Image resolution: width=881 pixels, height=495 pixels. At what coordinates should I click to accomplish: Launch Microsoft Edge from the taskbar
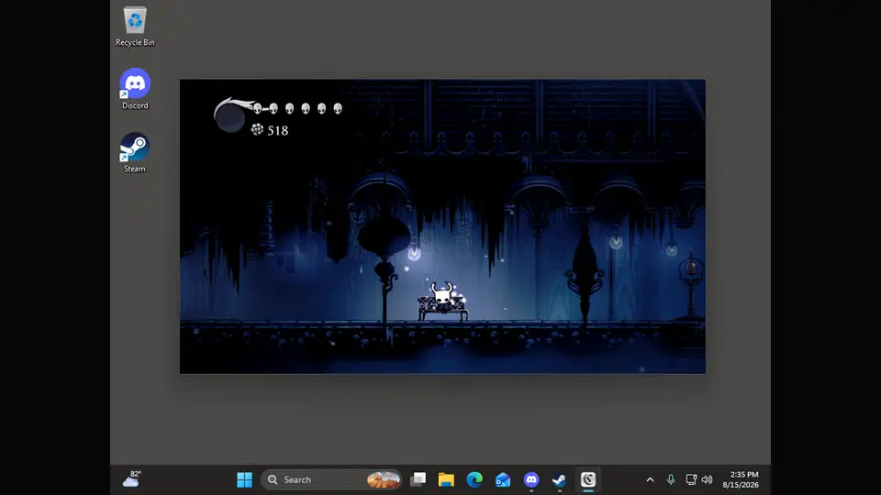pyautogui.click(x=474, y=479)
